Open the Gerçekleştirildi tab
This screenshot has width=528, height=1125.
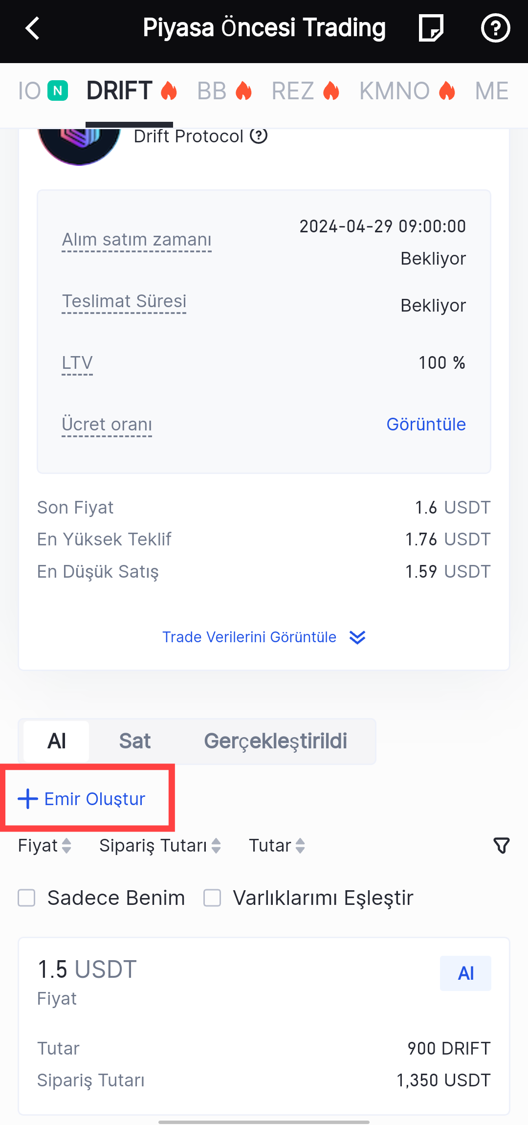click(x=275, y=741)
